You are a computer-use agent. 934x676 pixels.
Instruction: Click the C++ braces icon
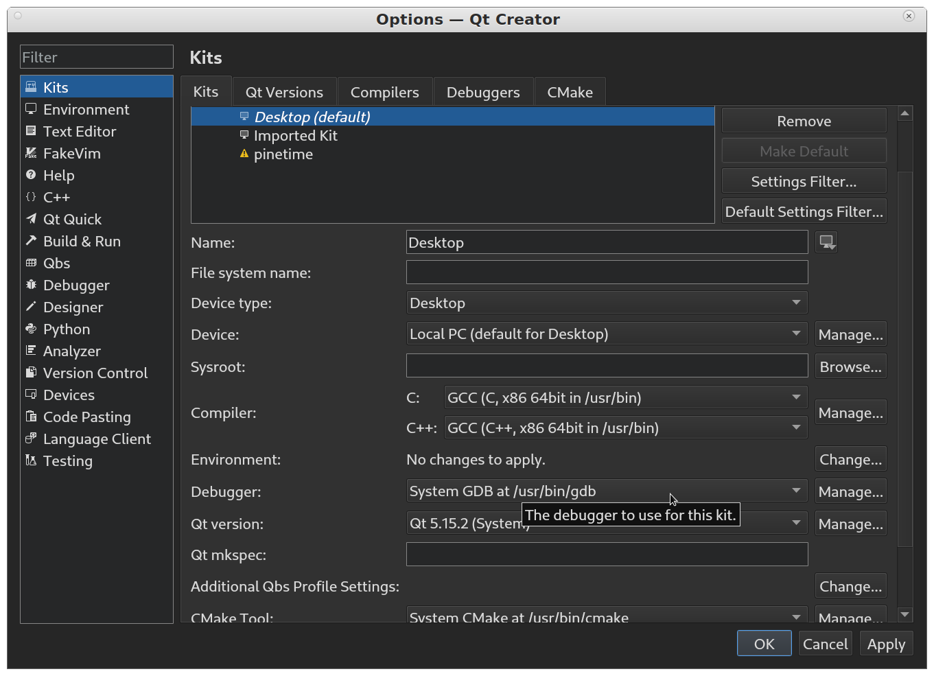tap(31, 196)
